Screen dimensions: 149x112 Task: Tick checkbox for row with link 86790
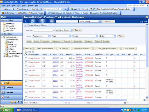click(x=26, y=81)
